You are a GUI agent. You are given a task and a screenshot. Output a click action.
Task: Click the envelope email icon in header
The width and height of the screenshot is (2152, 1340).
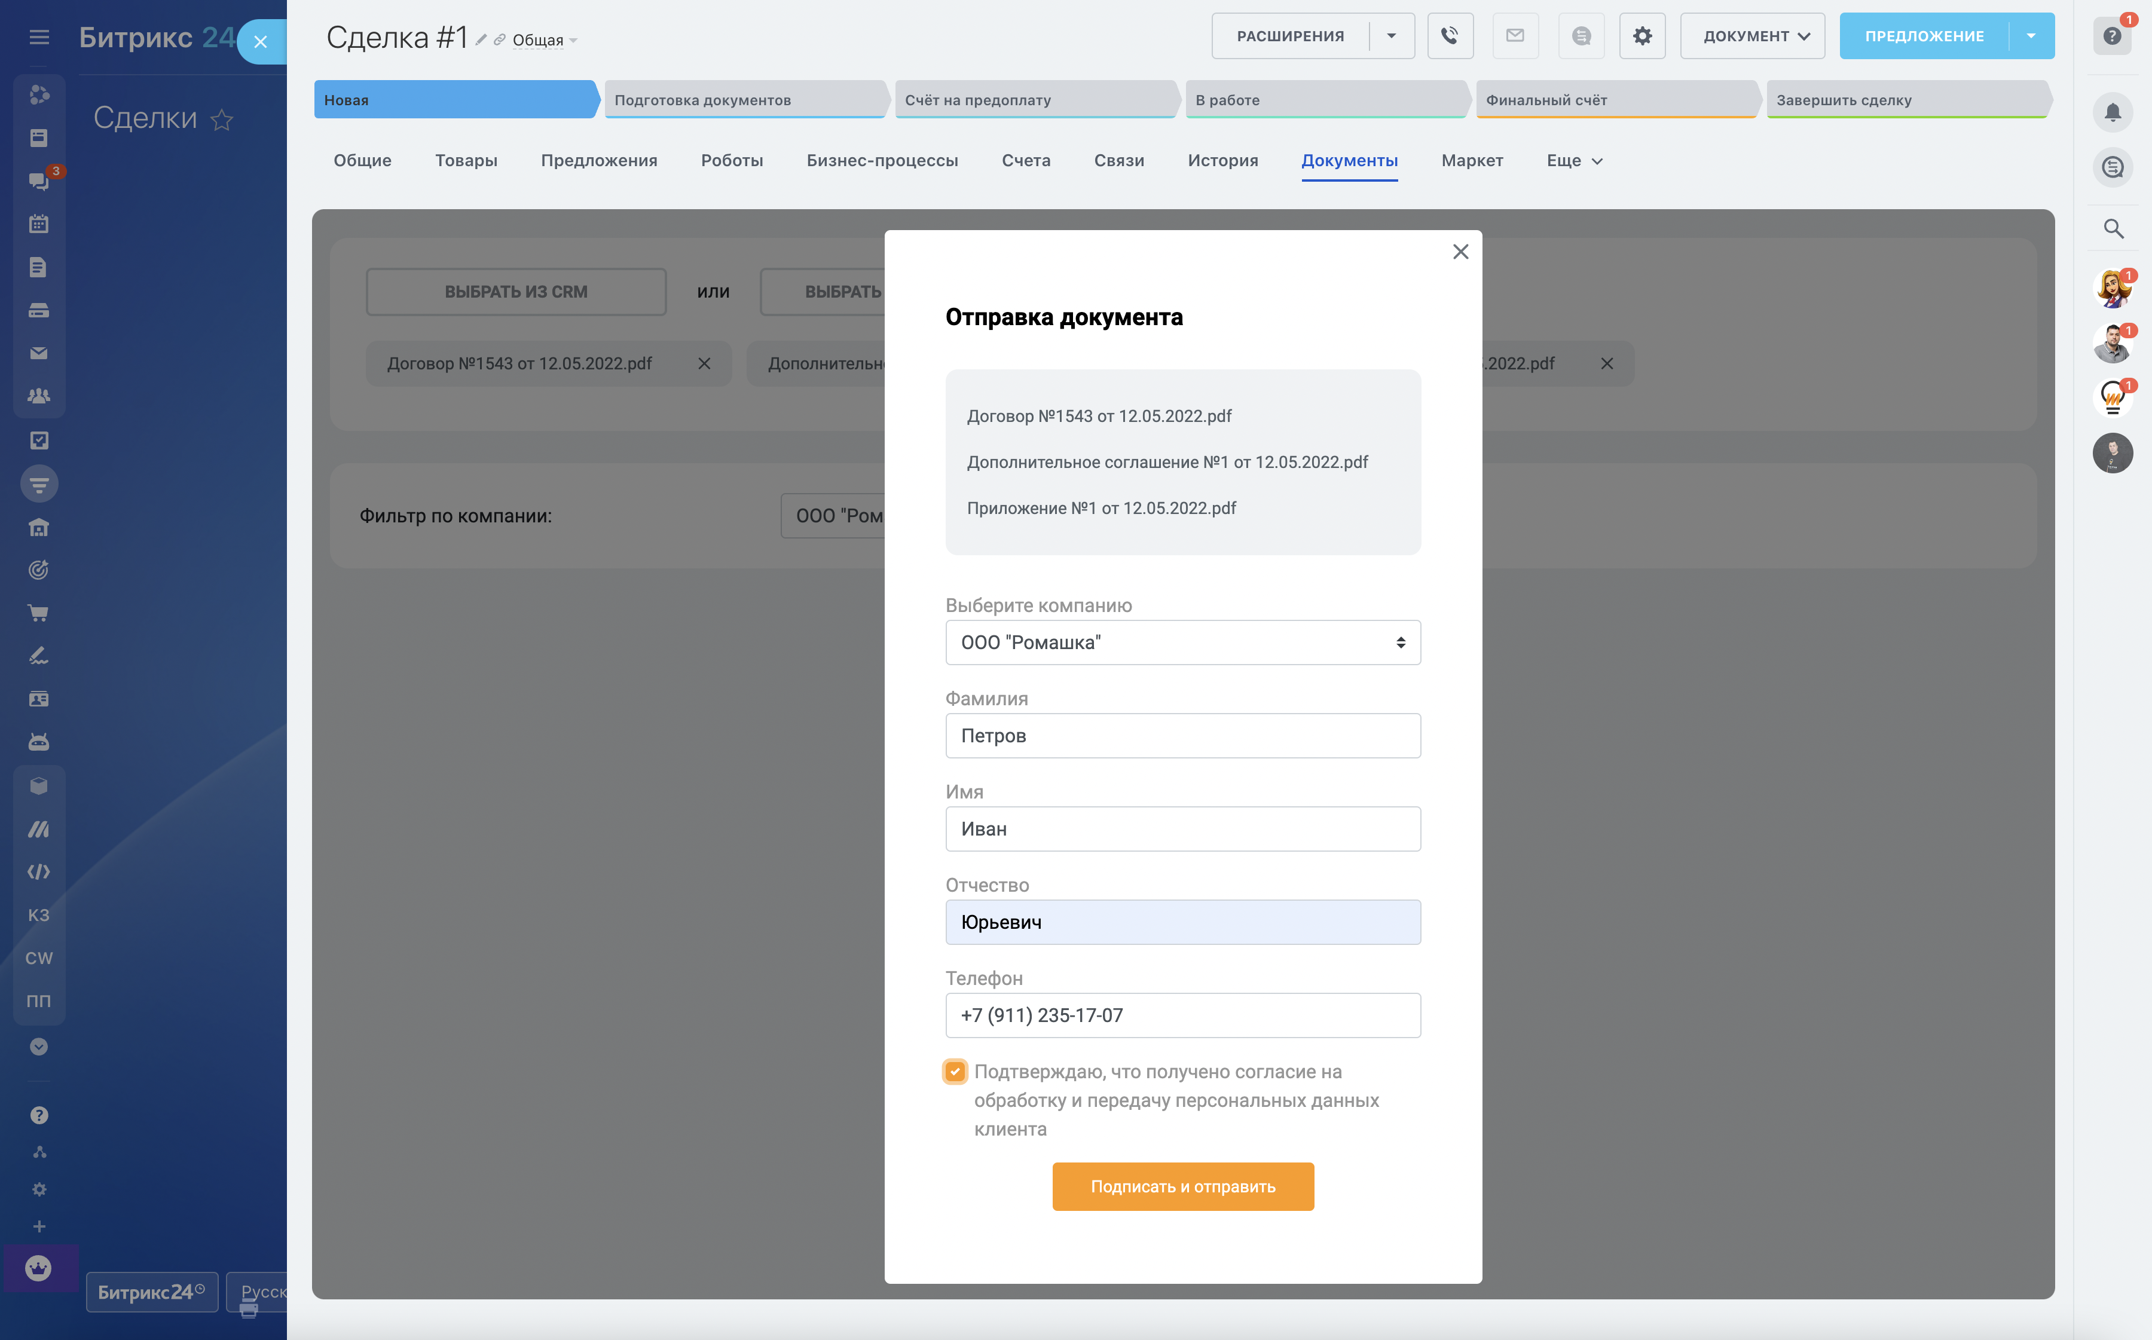(x=1515, y=36)
